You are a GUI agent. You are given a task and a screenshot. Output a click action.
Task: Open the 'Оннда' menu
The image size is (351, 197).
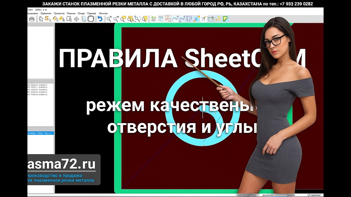(x=81, y=13)
